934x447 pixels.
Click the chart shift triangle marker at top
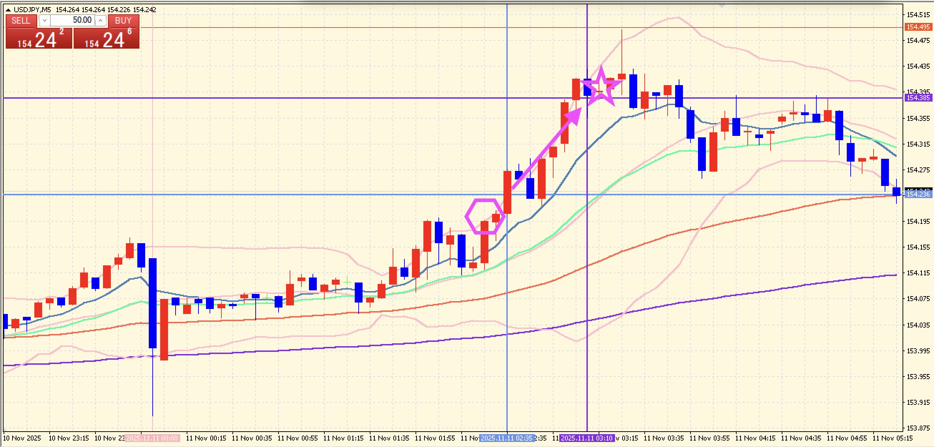coord(722,6)
